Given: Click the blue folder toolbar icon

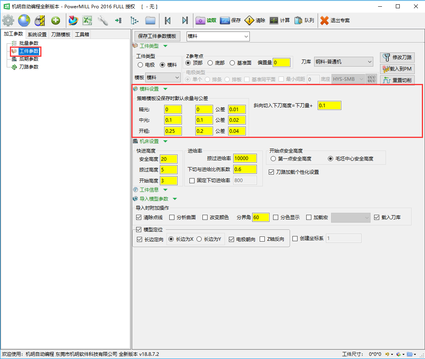Looking at the screenshot, I should coord(150,20).
